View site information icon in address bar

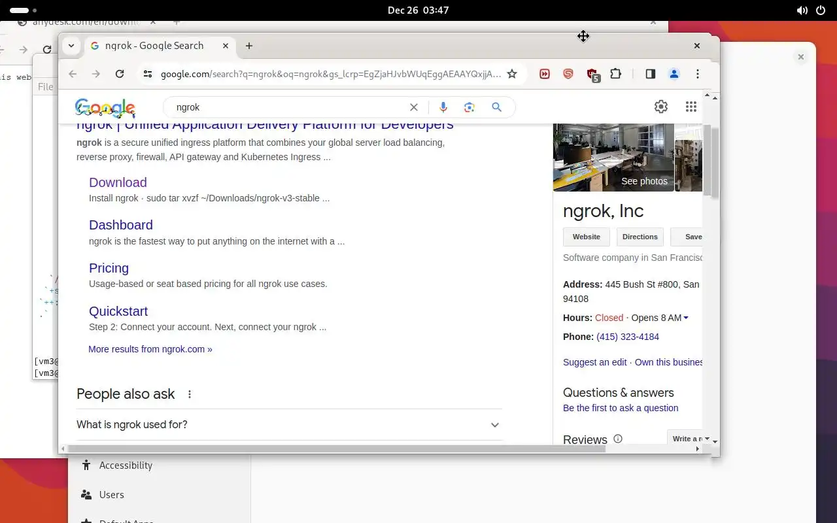[x=148, y=74]
